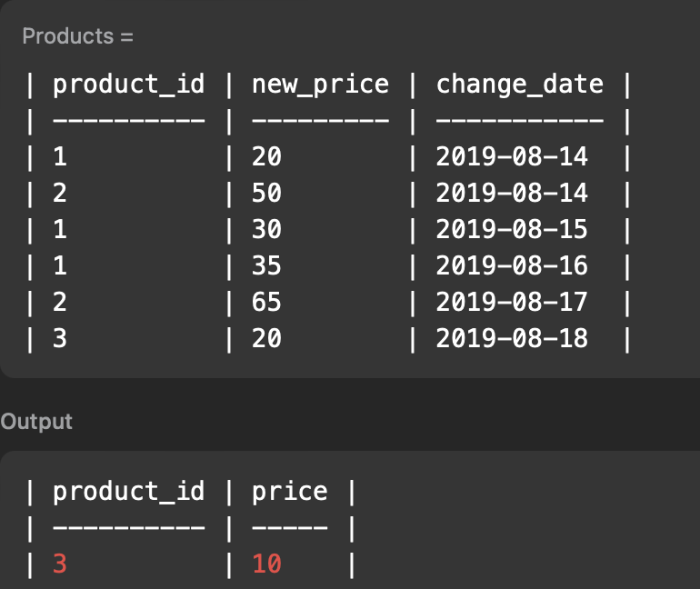Click new_price 20 in the 2019-08-18 row
700x589 pixels.
(x=266, y=338)
